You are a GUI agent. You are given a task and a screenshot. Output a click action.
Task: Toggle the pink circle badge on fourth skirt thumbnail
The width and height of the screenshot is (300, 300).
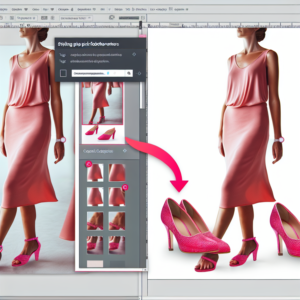125,187
